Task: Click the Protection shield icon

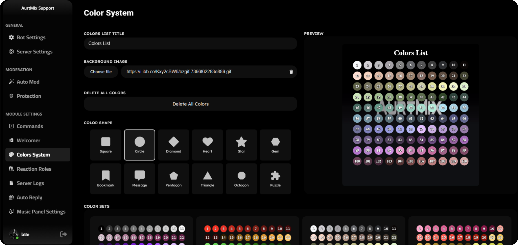Action: coord(11,96)
